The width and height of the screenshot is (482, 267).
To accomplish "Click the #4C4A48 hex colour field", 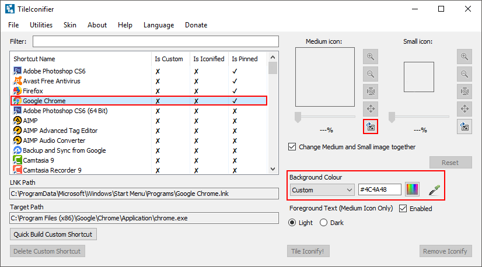I will (x=380, y=189).
